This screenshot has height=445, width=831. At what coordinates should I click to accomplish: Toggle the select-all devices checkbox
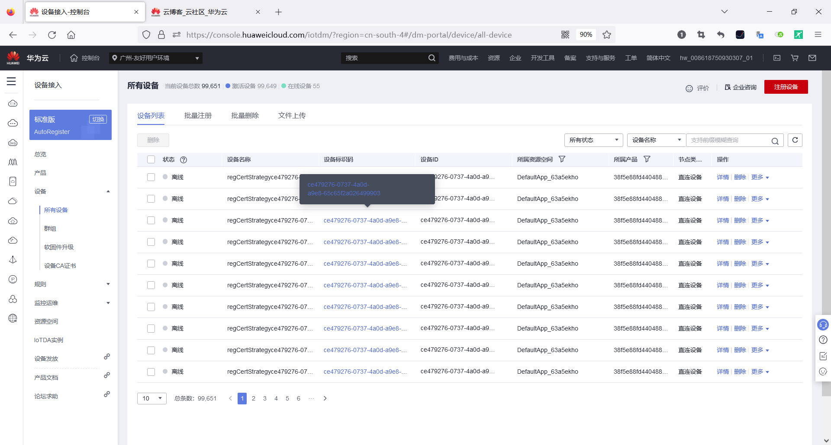coord(151,159)
